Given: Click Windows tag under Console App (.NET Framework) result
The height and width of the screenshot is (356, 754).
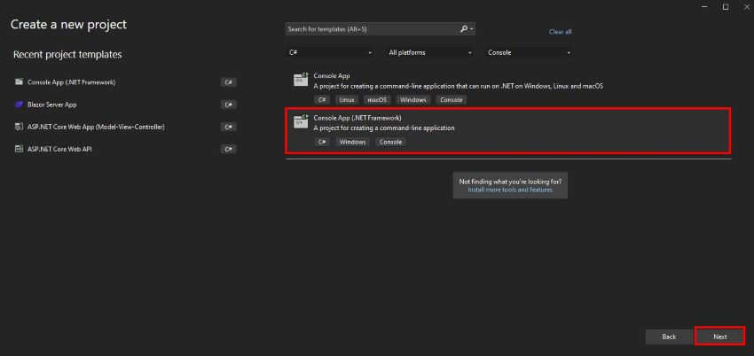Looking at the screenshot, I should click(352, 142).
